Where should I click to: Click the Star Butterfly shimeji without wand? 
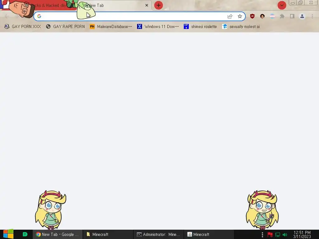tap(51, 210)
